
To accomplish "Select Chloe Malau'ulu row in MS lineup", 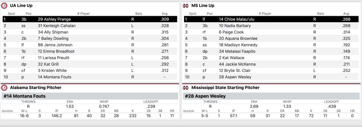I will click(x=271, y=19).
